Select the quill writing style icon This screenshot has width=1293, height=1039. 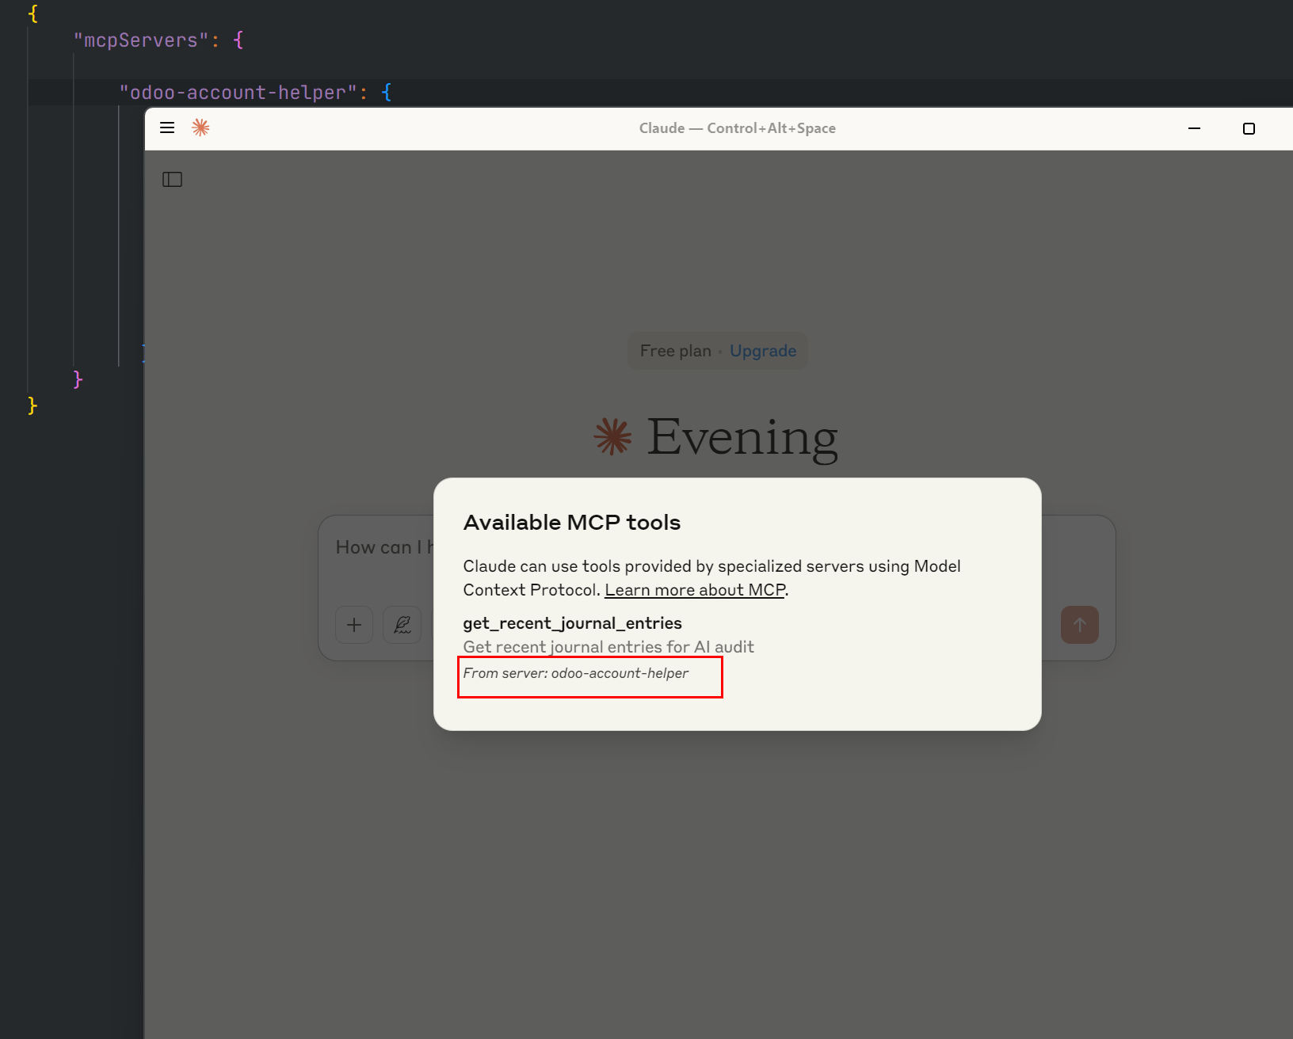[x=402, y=625]
